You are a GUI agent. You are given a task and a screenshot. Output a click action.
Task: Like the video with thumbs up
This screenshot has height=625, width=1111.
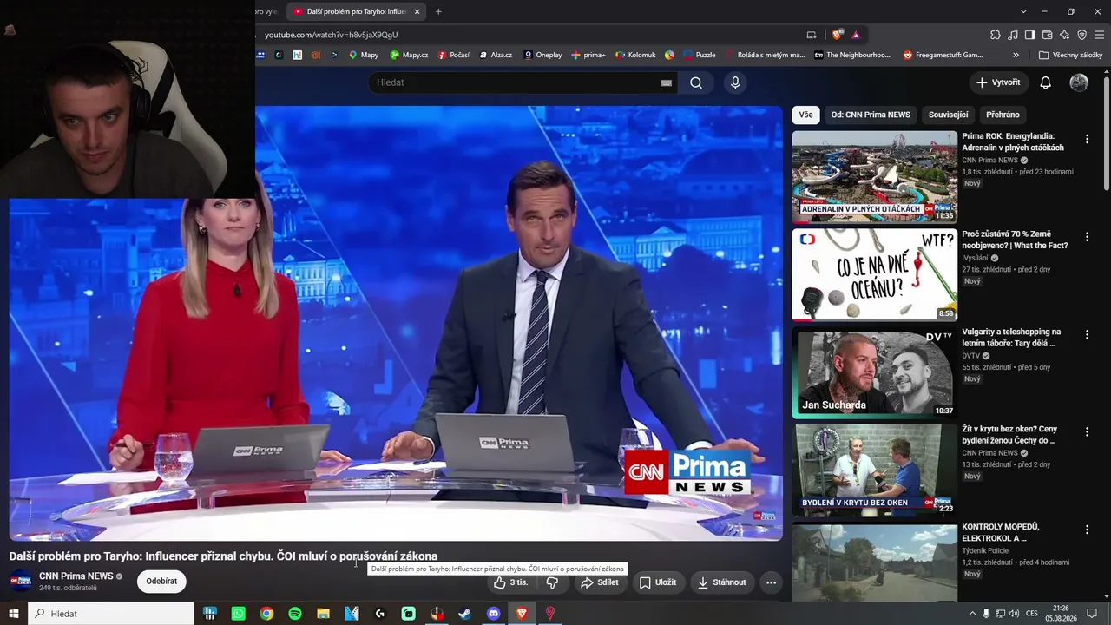point(510,582)
